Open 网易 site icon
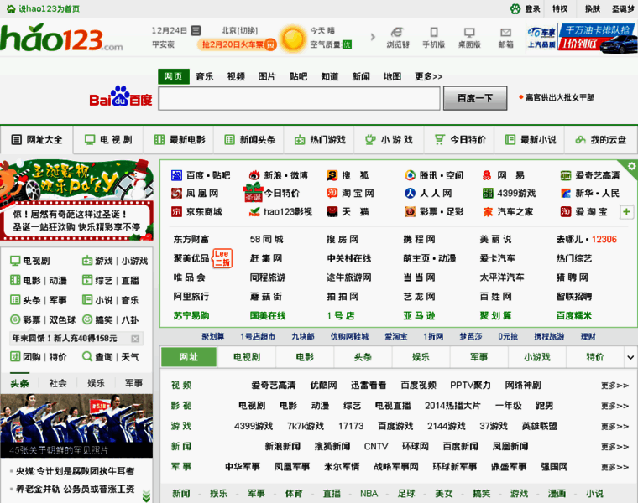The width and height of the screenshot is (638, 503). pyautogui.click(x=487, y=175)
